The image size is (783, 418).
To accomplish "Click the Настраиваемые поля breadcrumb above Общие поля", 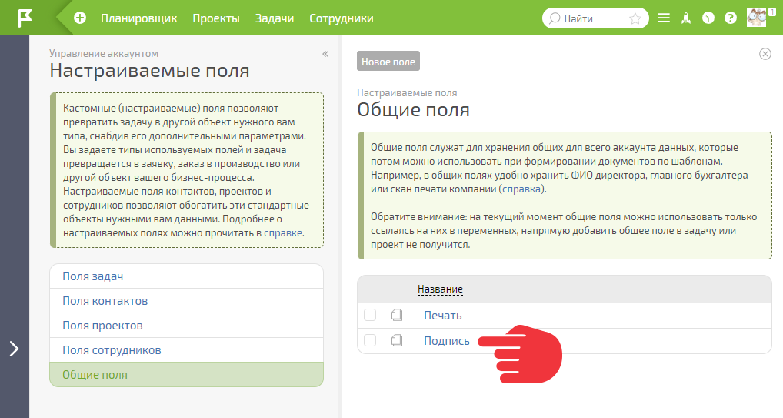I will [x=406, y=92].
